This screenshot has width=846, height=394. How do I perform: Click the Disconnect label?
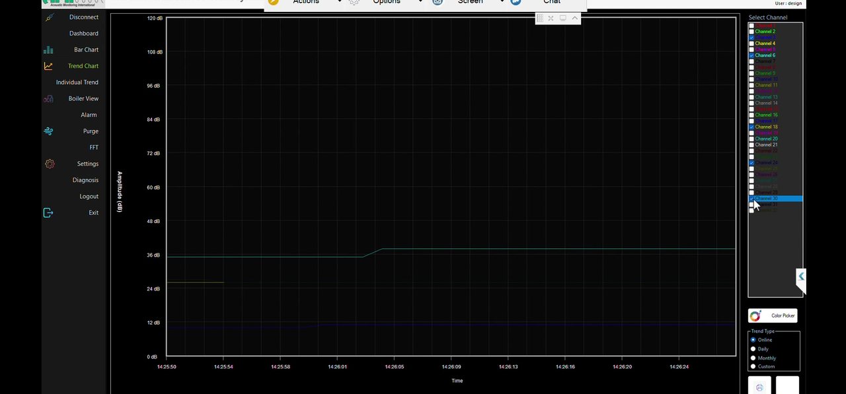point(84,17)
